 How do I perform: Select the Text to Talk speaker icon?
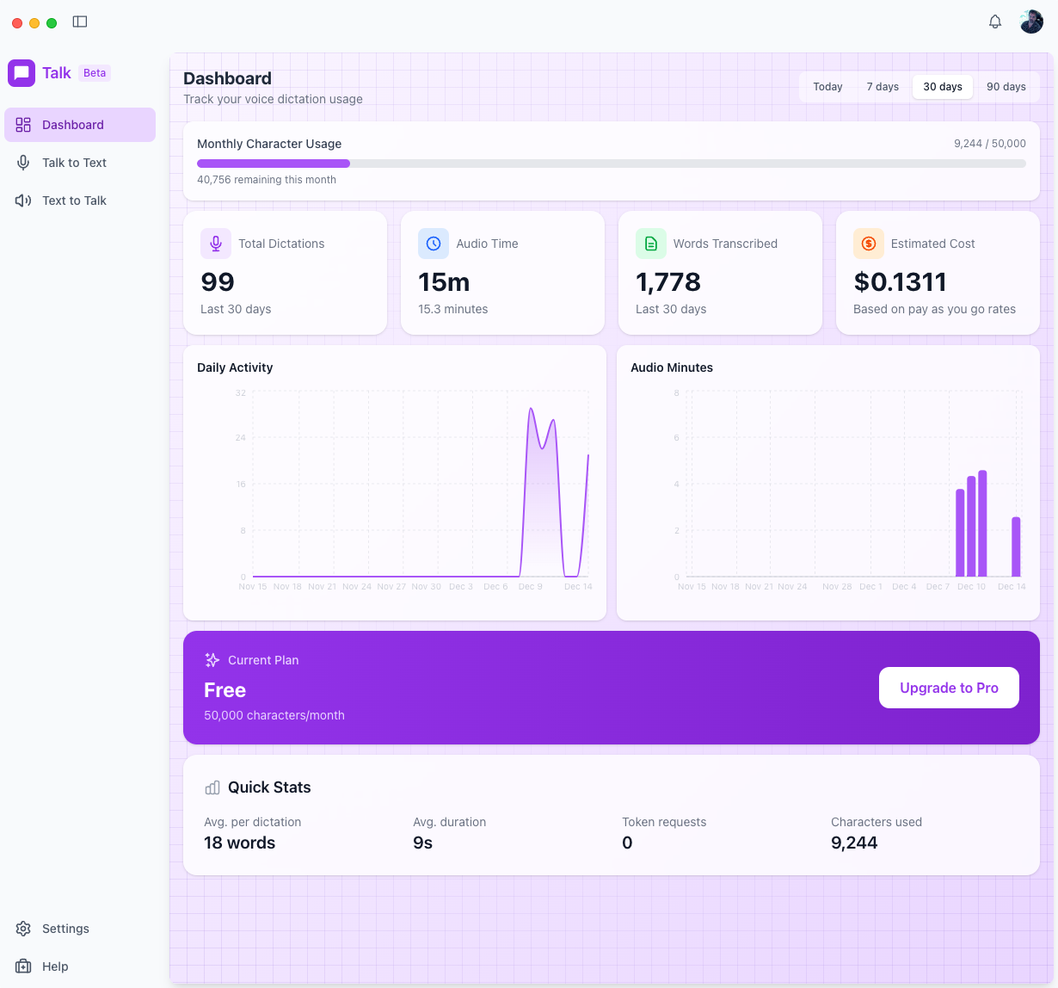click(x=22, y=201)
